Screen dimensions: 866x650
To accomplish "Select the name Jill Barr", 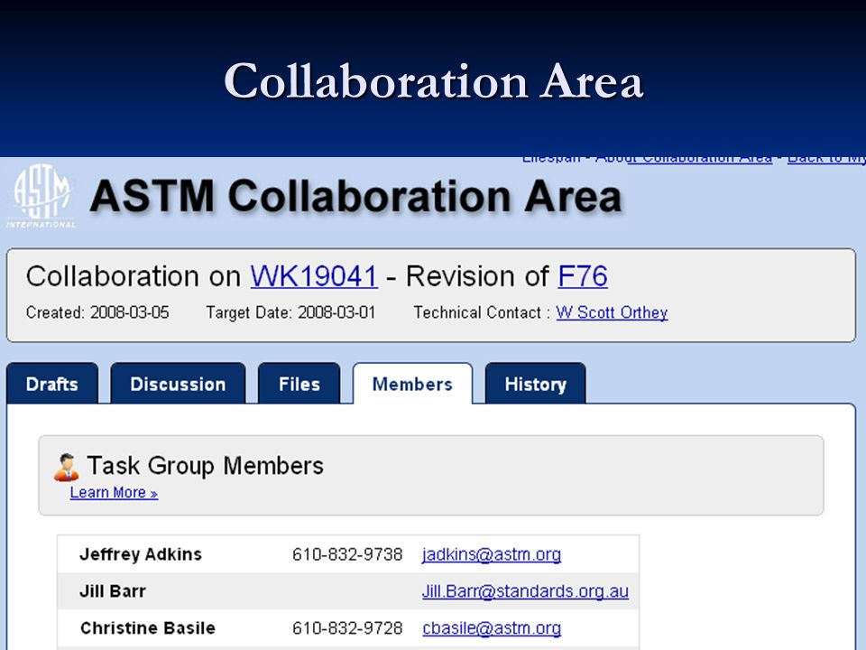I will coord(113,590).
